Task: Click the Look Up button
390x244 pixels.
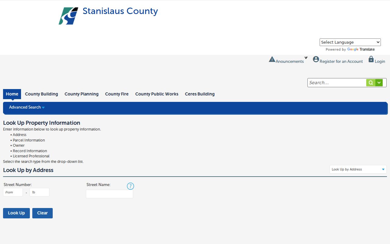Action: point(16,213)
